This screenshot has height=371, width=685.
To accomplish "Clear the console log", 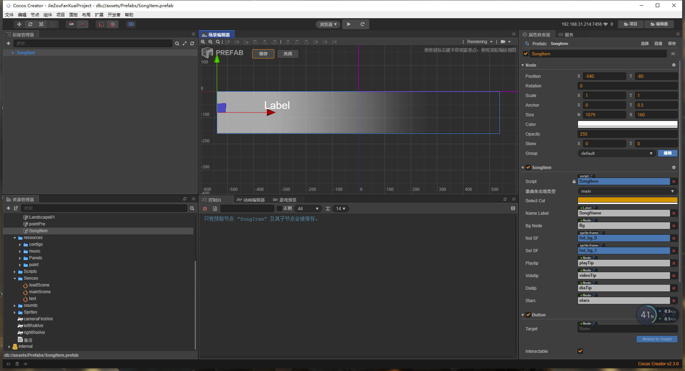I will pyautogui.click(x=205, y=209).
